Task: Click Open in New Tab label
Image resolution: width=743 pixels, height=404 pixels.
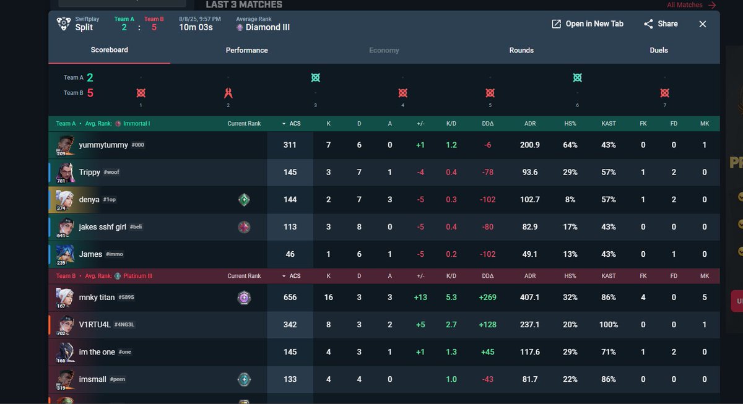Action: pyautogui.click(x=594, y=24)
